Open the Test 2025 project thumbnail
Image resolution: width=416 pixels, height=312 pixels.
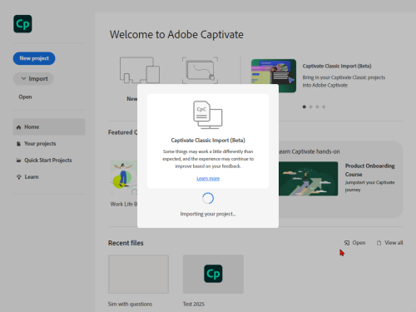pos(213,275)
